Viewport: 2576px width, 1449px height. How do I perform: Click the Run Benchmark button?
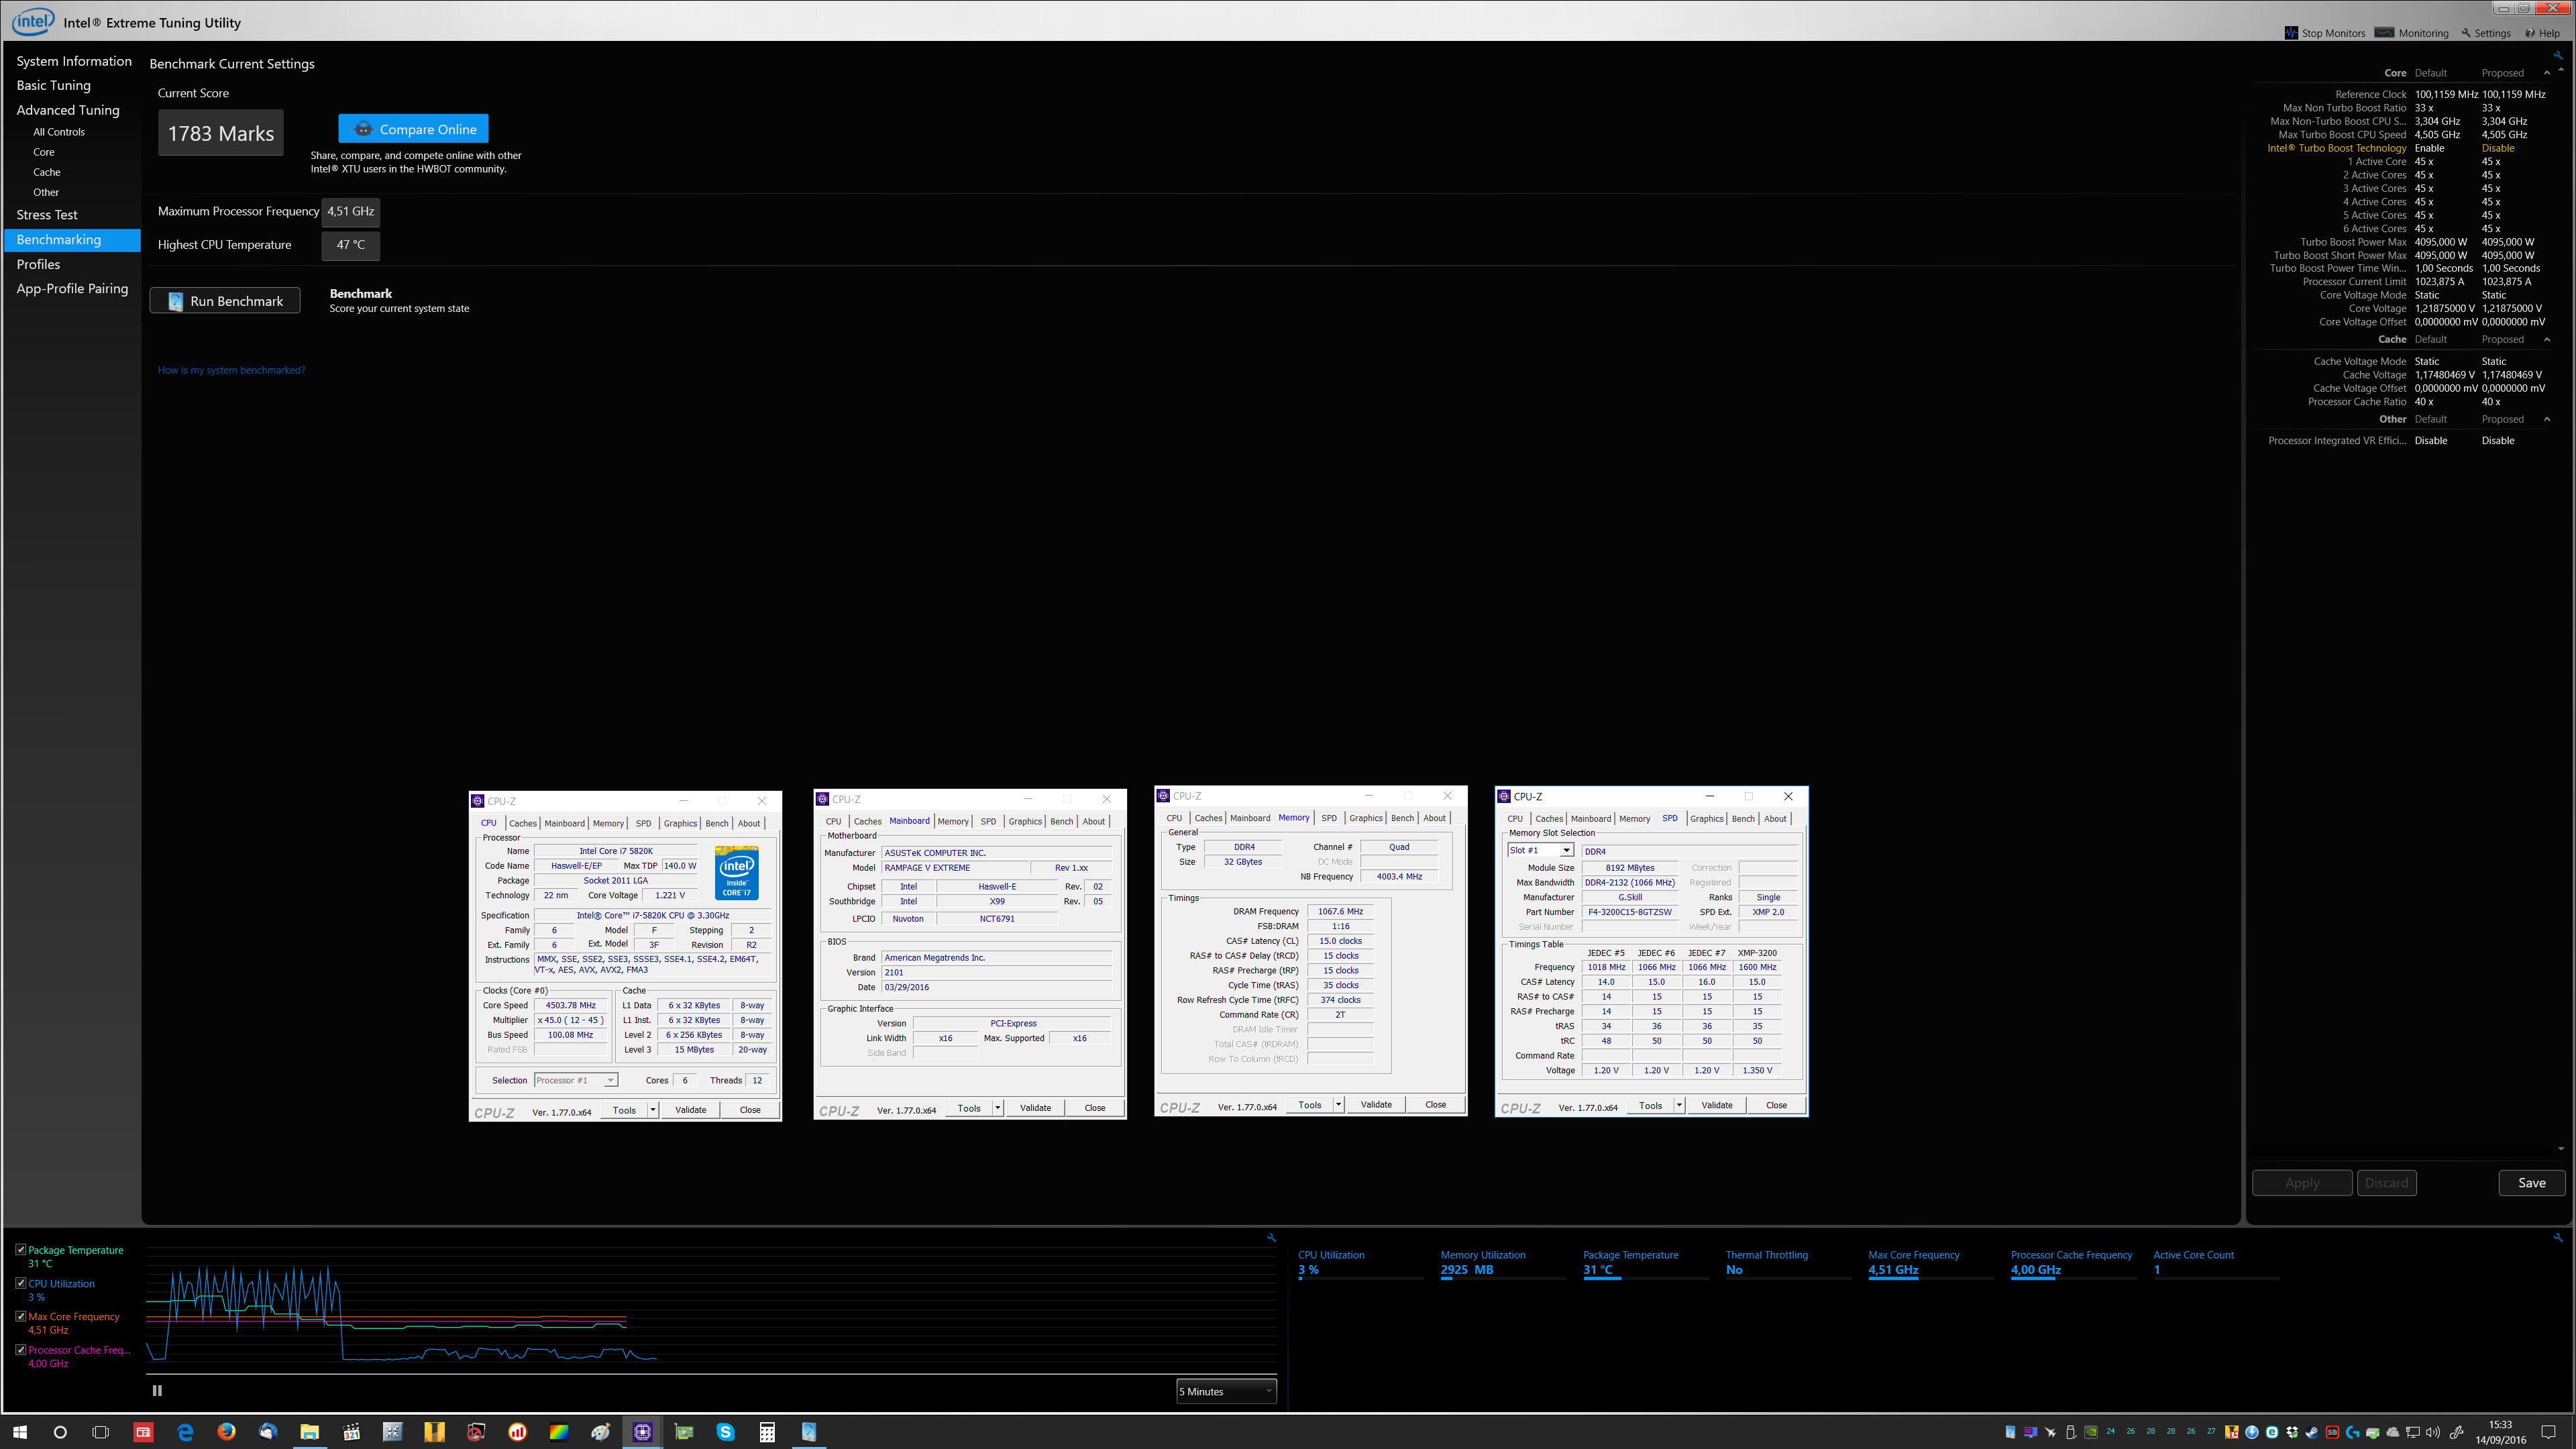tap(225, 301)
